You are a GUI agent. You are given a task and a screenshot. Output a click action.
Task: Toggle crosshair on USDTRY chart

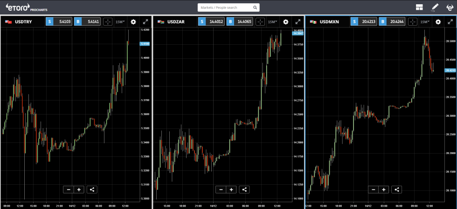(x=108, y=21)
